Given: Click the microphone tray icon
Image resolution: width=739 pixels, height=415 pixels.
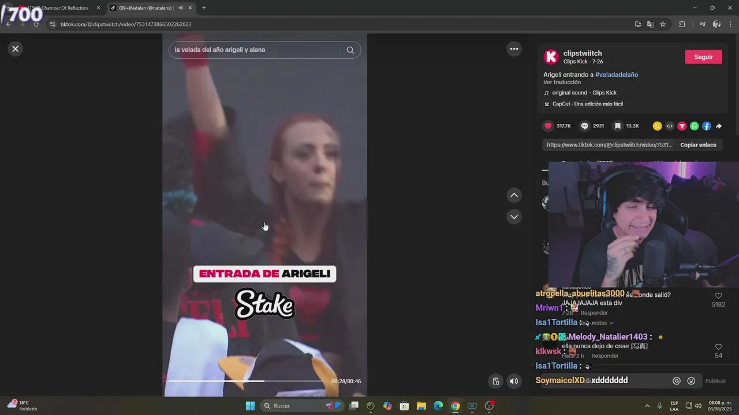Looking at the screenshot, I should [x=659, y=406].
